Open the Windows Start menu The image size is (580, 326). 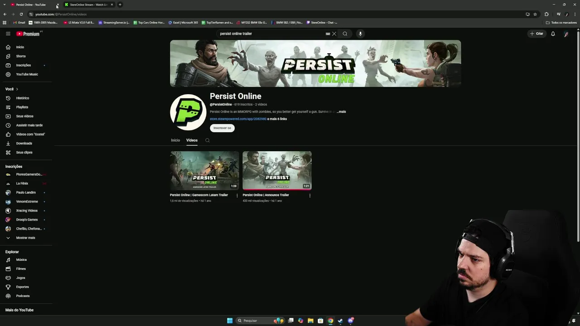click(230, 321)
